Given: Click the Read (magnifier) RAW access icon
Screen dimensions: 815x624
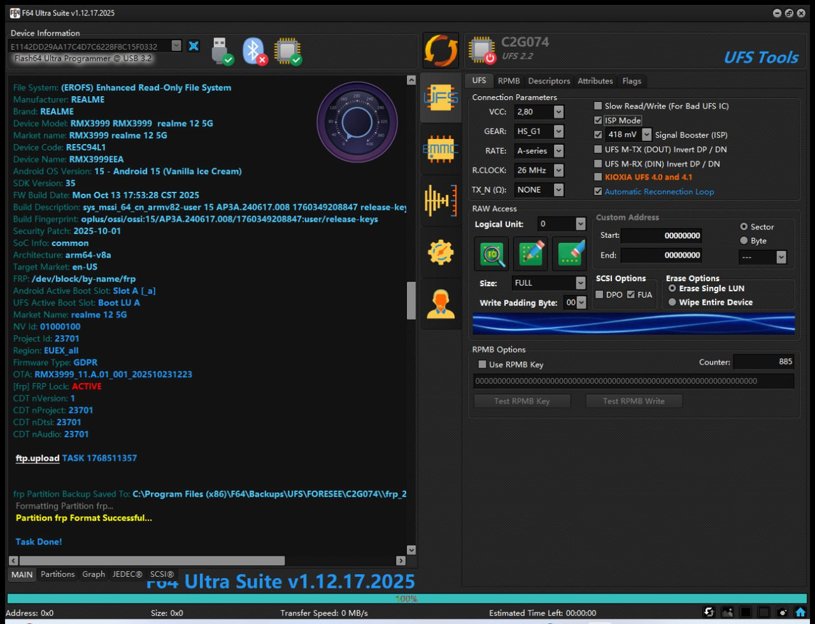Looking at the screenshot, I should coord(492,254).
